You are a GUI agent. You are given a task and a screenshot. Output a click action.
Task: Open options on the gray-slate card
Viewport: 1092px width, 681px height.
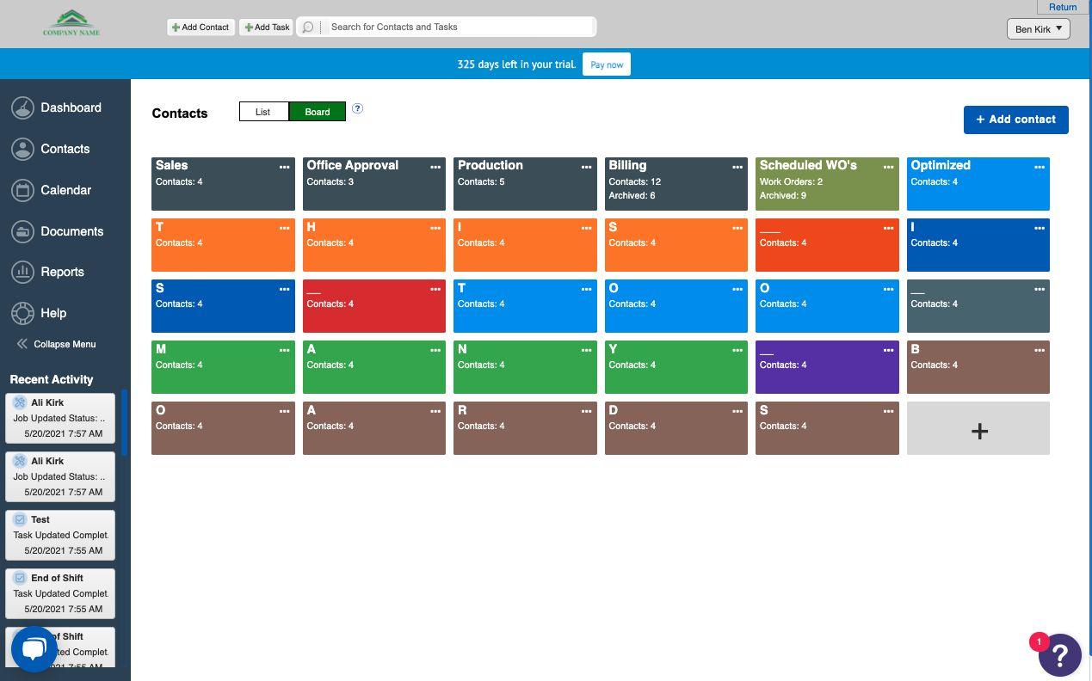pos(1040,289)
